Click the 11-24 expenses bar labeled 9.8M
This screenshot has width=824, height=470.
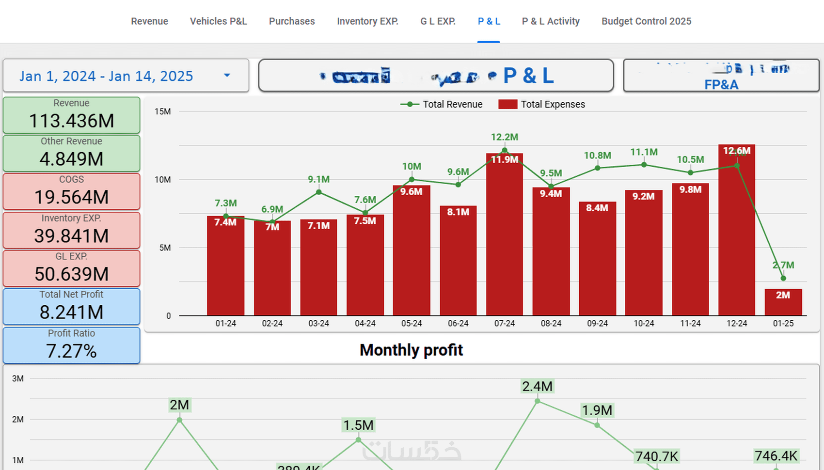point(690,250)
